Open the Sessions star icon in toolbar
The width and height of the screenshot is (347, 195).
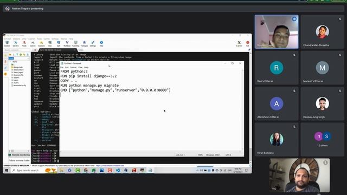point(41,43)
